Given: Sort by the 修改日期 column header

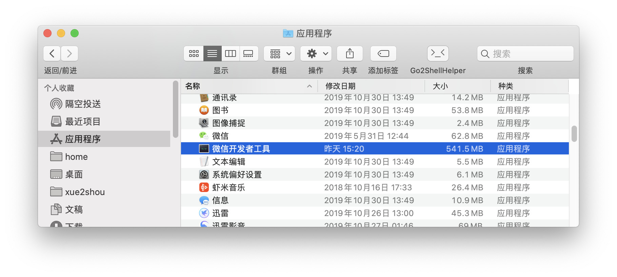Looking at the screenshot, I should coord(371,86).
